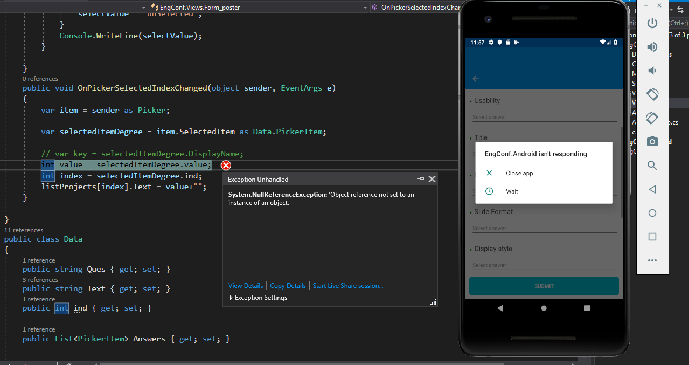The height and width of the screenshot is (365, 689).
Task: Tap the SUBMIT button in the app
Action: point(544,286)
